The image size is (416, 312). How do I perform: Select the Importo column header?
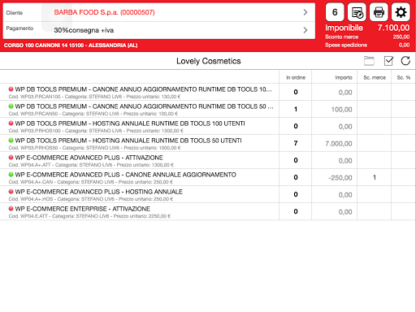(344, 78)
